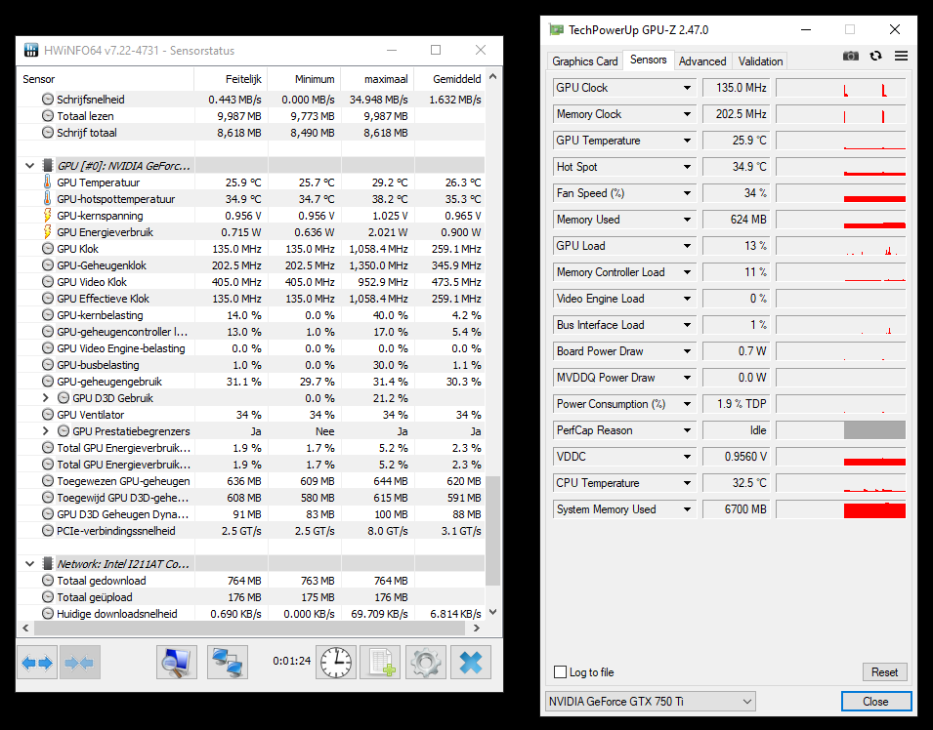Viewport: 933px width, 730px height.
Task: Click the GPU Energieverbruik lightning bolt icon
Action: 48,232
